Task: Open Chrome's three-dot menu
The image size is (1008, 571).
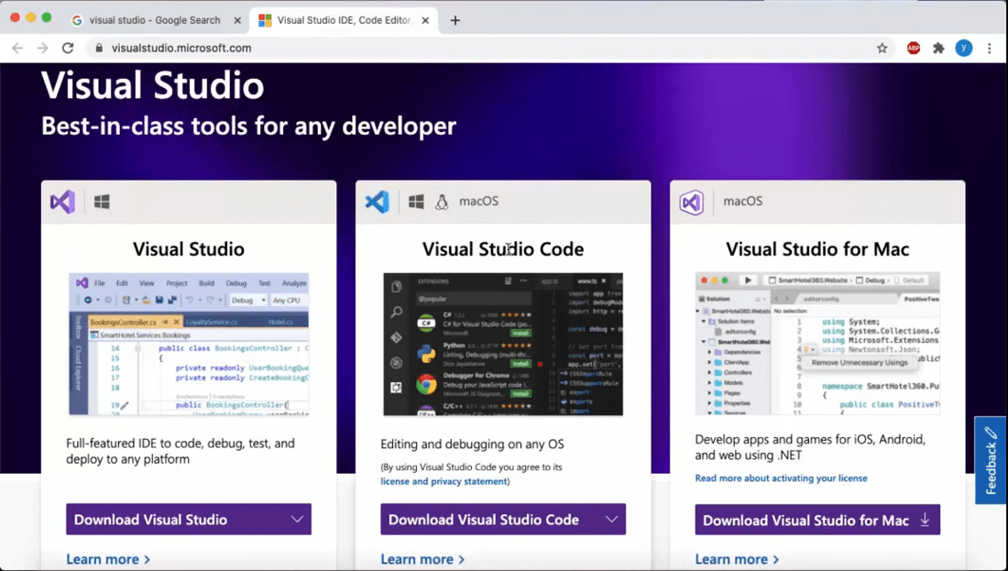Action: pyautogui.click(x=990, y=49)
